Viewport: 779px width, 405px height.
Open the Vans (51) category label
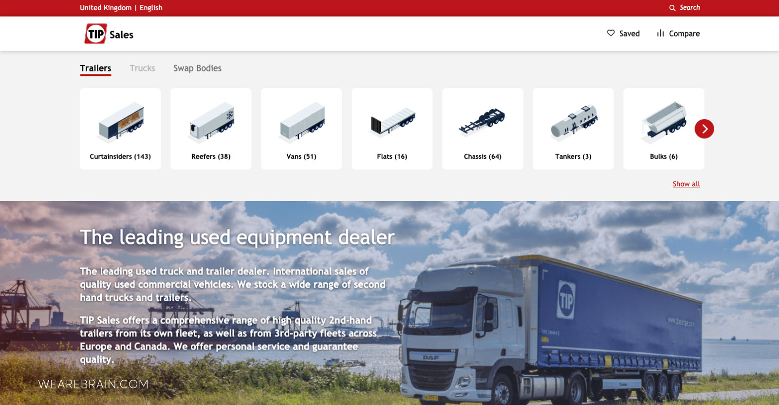[x=301, y=156]
